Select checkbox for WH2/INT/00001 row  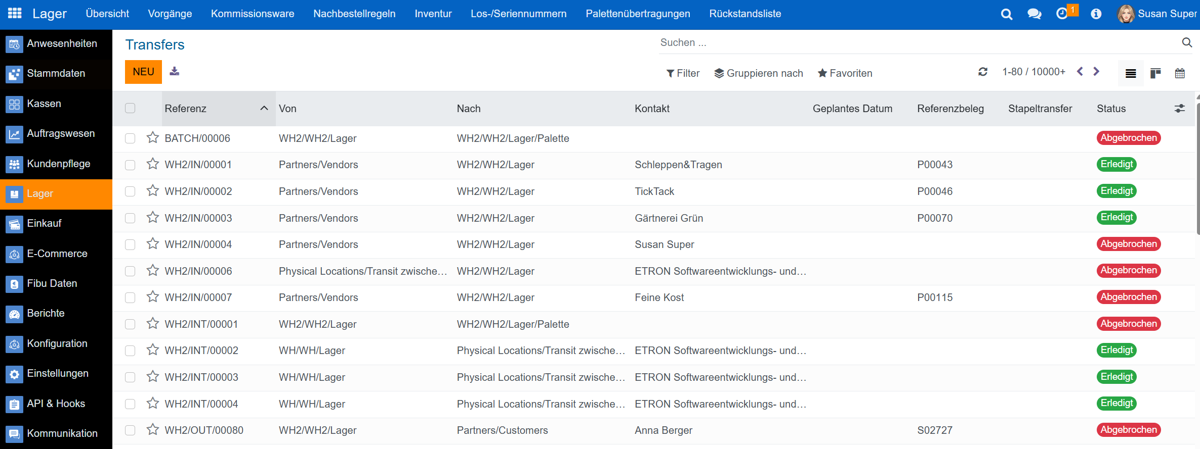point(130,324)
